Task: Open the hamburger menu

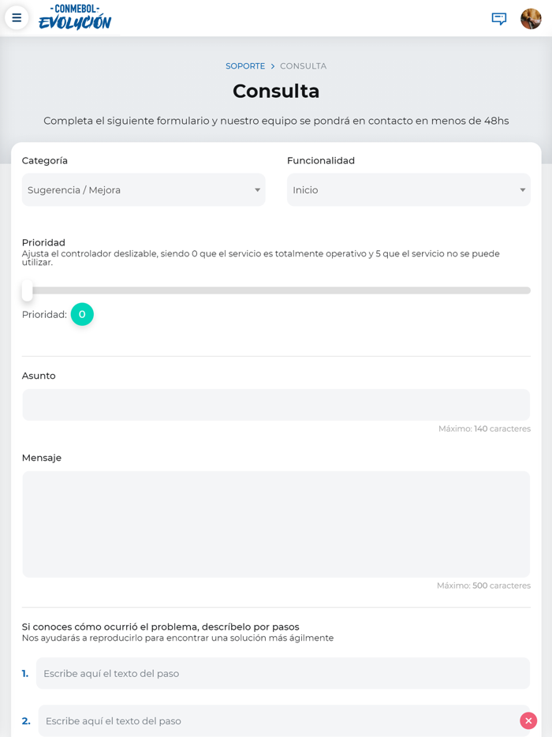Action: point(17,17)
